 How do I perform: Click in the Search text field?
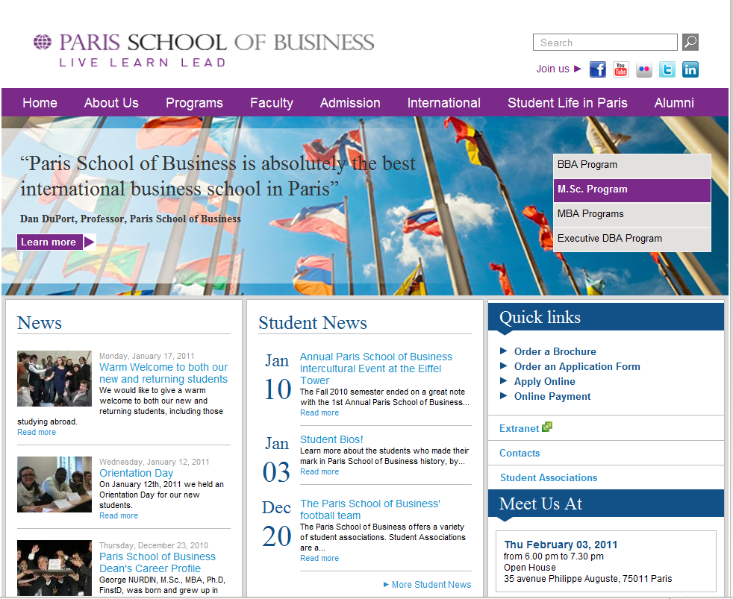pyautogui.click(x=605, y=43)
